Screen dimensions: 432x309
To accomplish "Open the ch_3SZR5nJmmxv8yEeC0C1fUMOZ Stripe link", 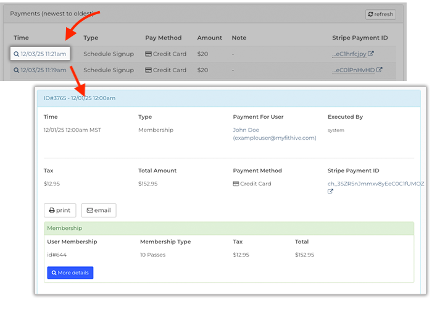I will coord(375,184).
